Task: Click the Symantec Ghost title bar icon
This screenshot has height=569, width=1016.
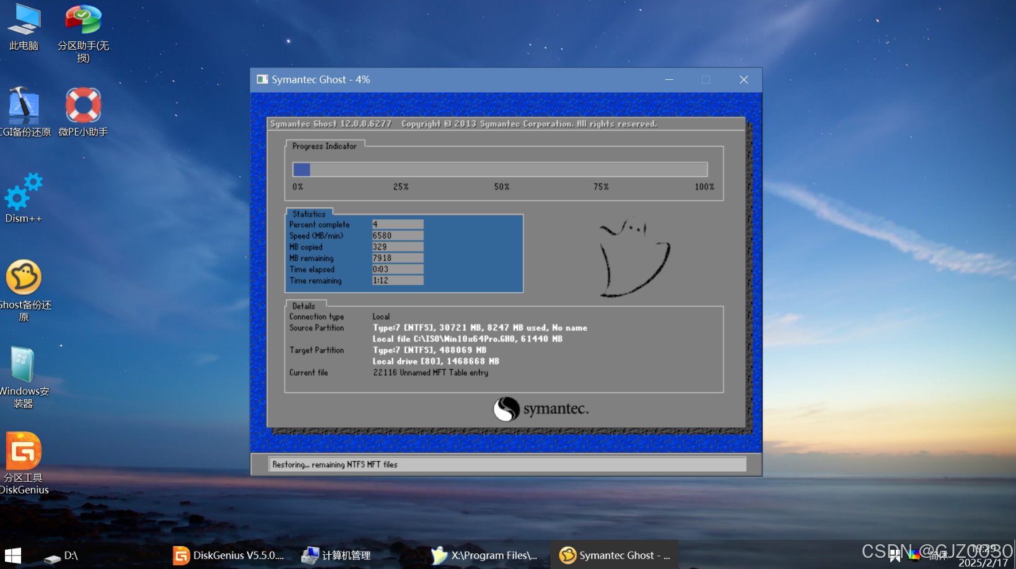Action: tap(263, 79)
